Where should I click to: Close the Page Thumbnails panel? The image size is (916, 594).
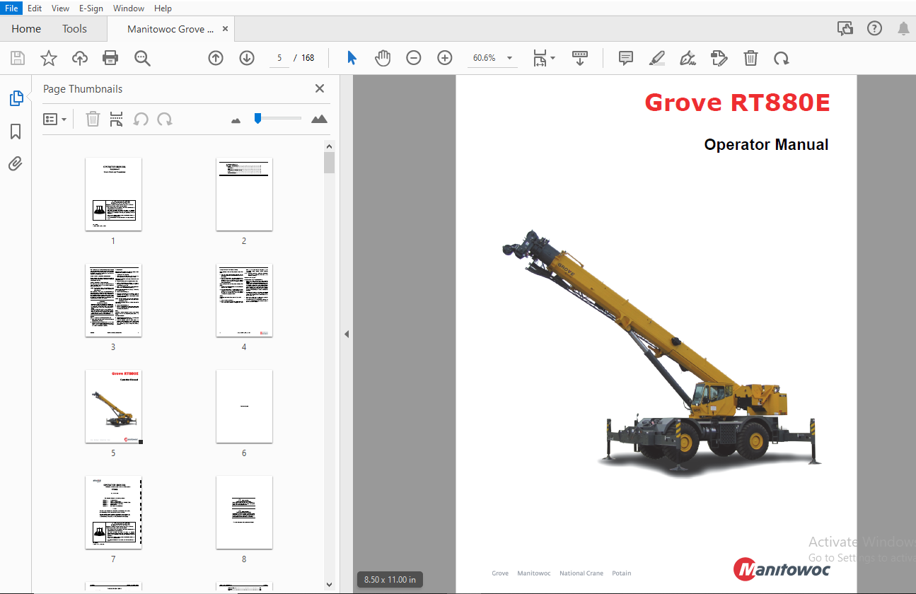[x=320, y=88]
